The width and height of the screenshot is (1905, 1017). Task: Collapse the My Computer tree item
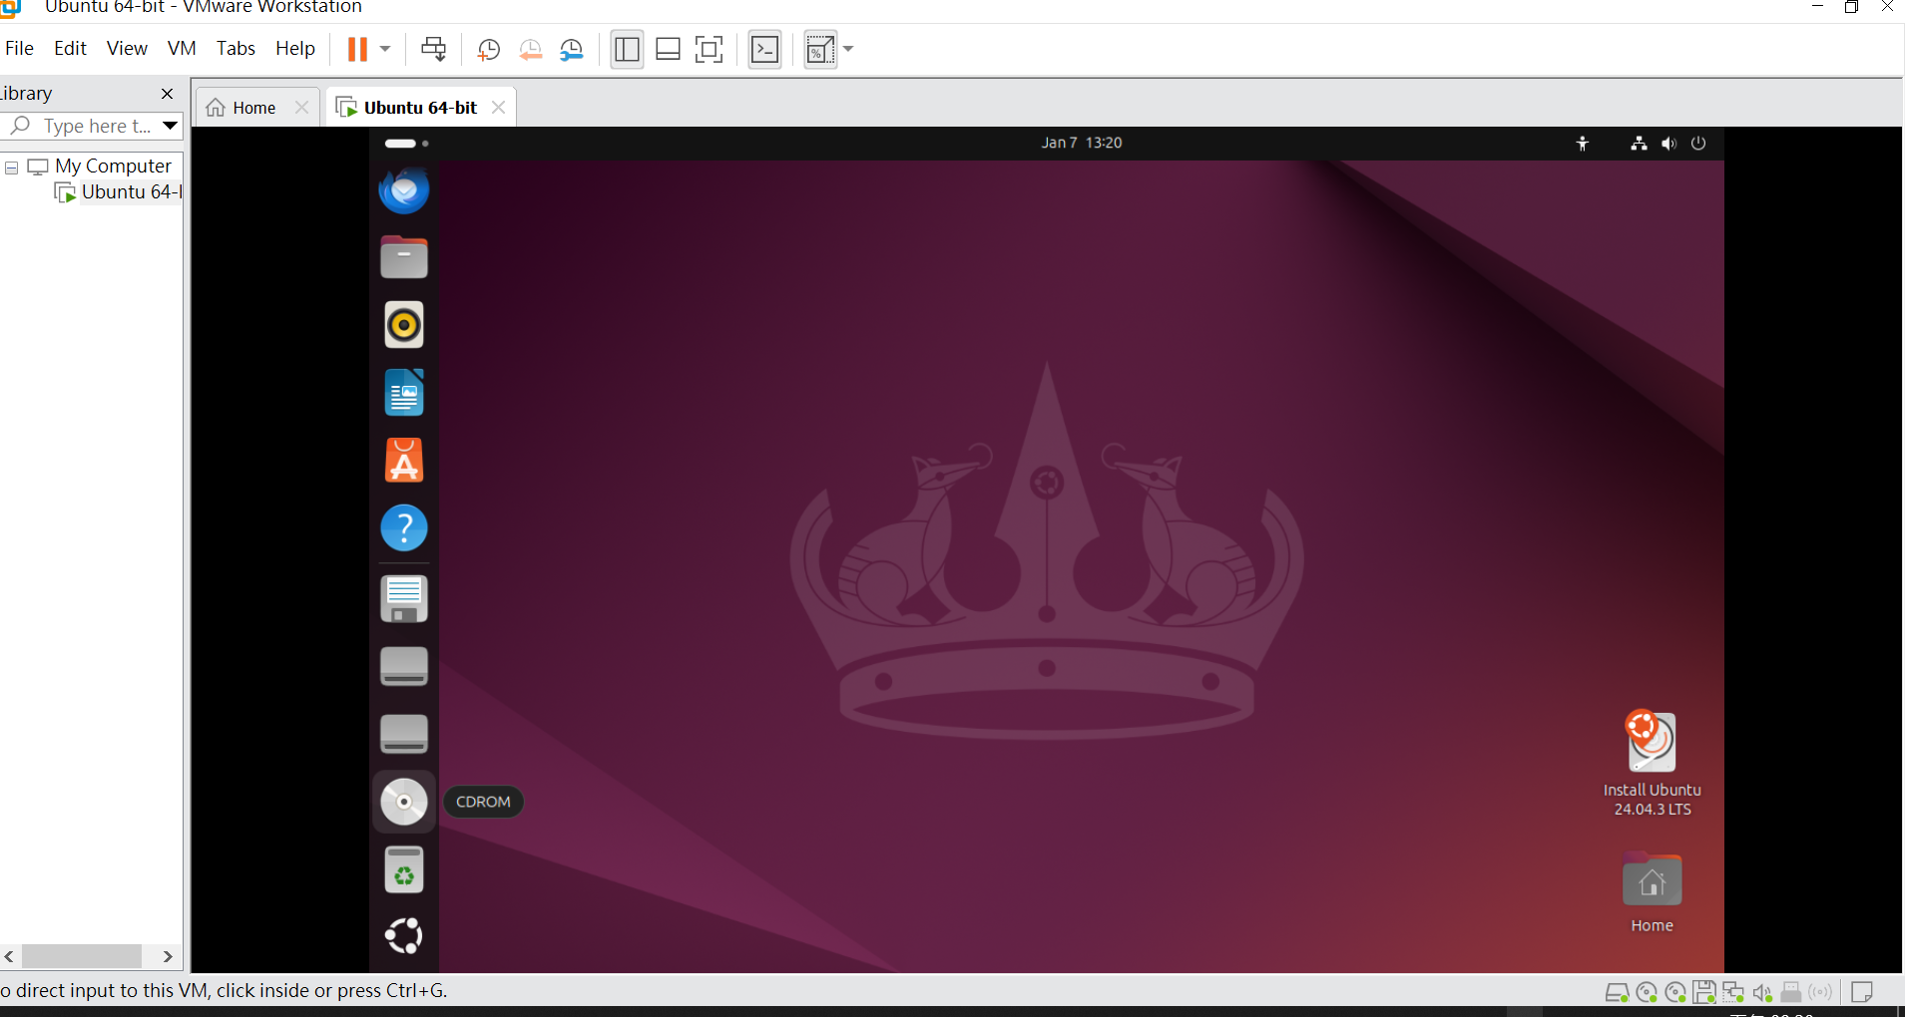(10, 167)
